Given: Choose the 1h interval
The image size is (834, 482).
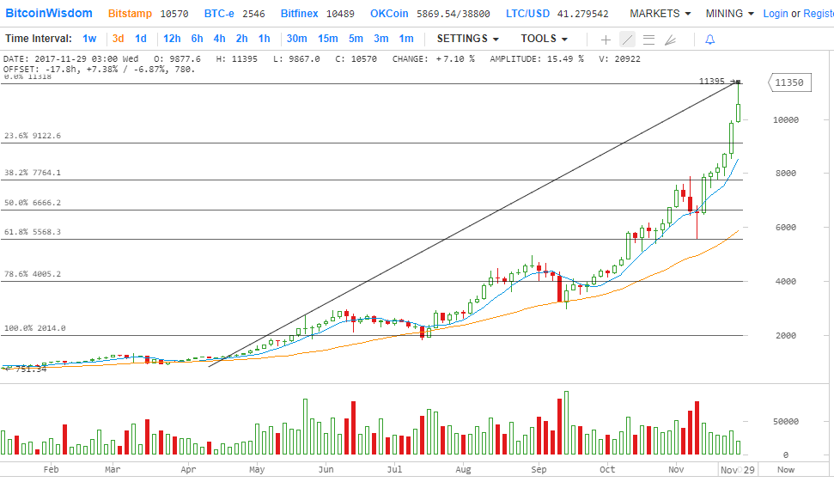Looking at the screenshot, I should tap(264, 39).
